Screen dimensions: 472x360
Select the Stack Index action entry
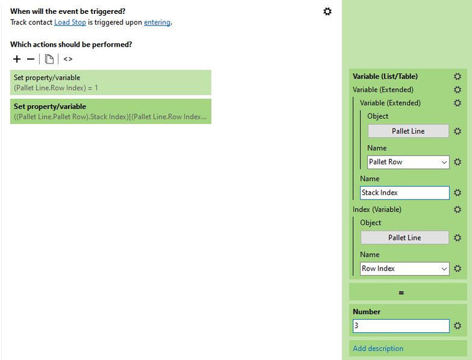[x=111, y=111]
